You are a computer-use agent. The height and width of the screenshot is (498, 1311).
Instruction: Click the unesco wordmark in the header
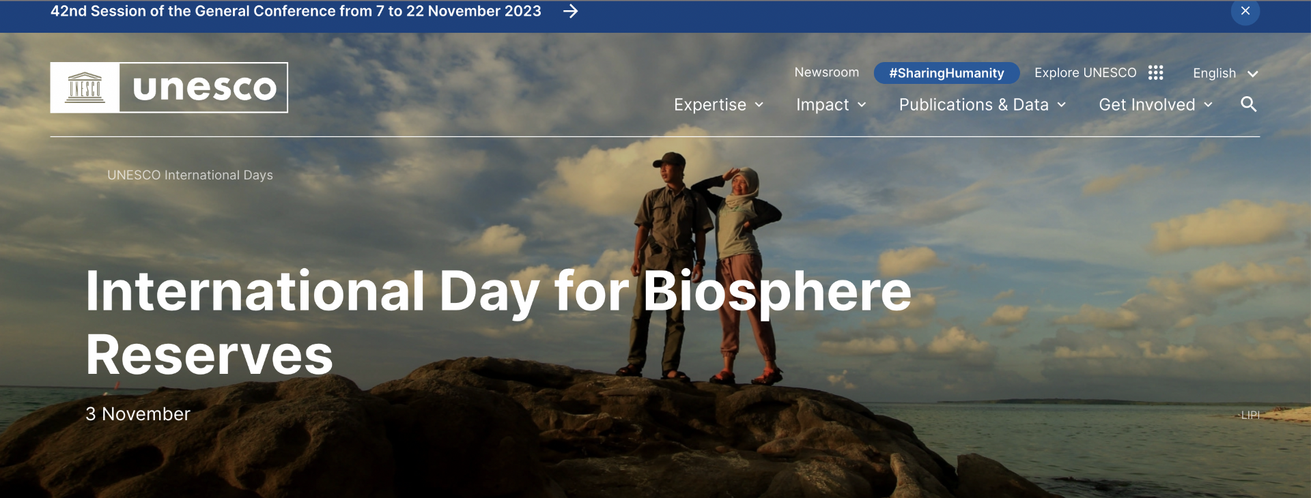204,88
